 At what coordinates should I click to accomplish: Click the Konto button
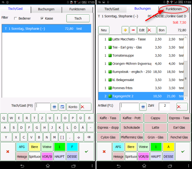[x=73, y=107]
